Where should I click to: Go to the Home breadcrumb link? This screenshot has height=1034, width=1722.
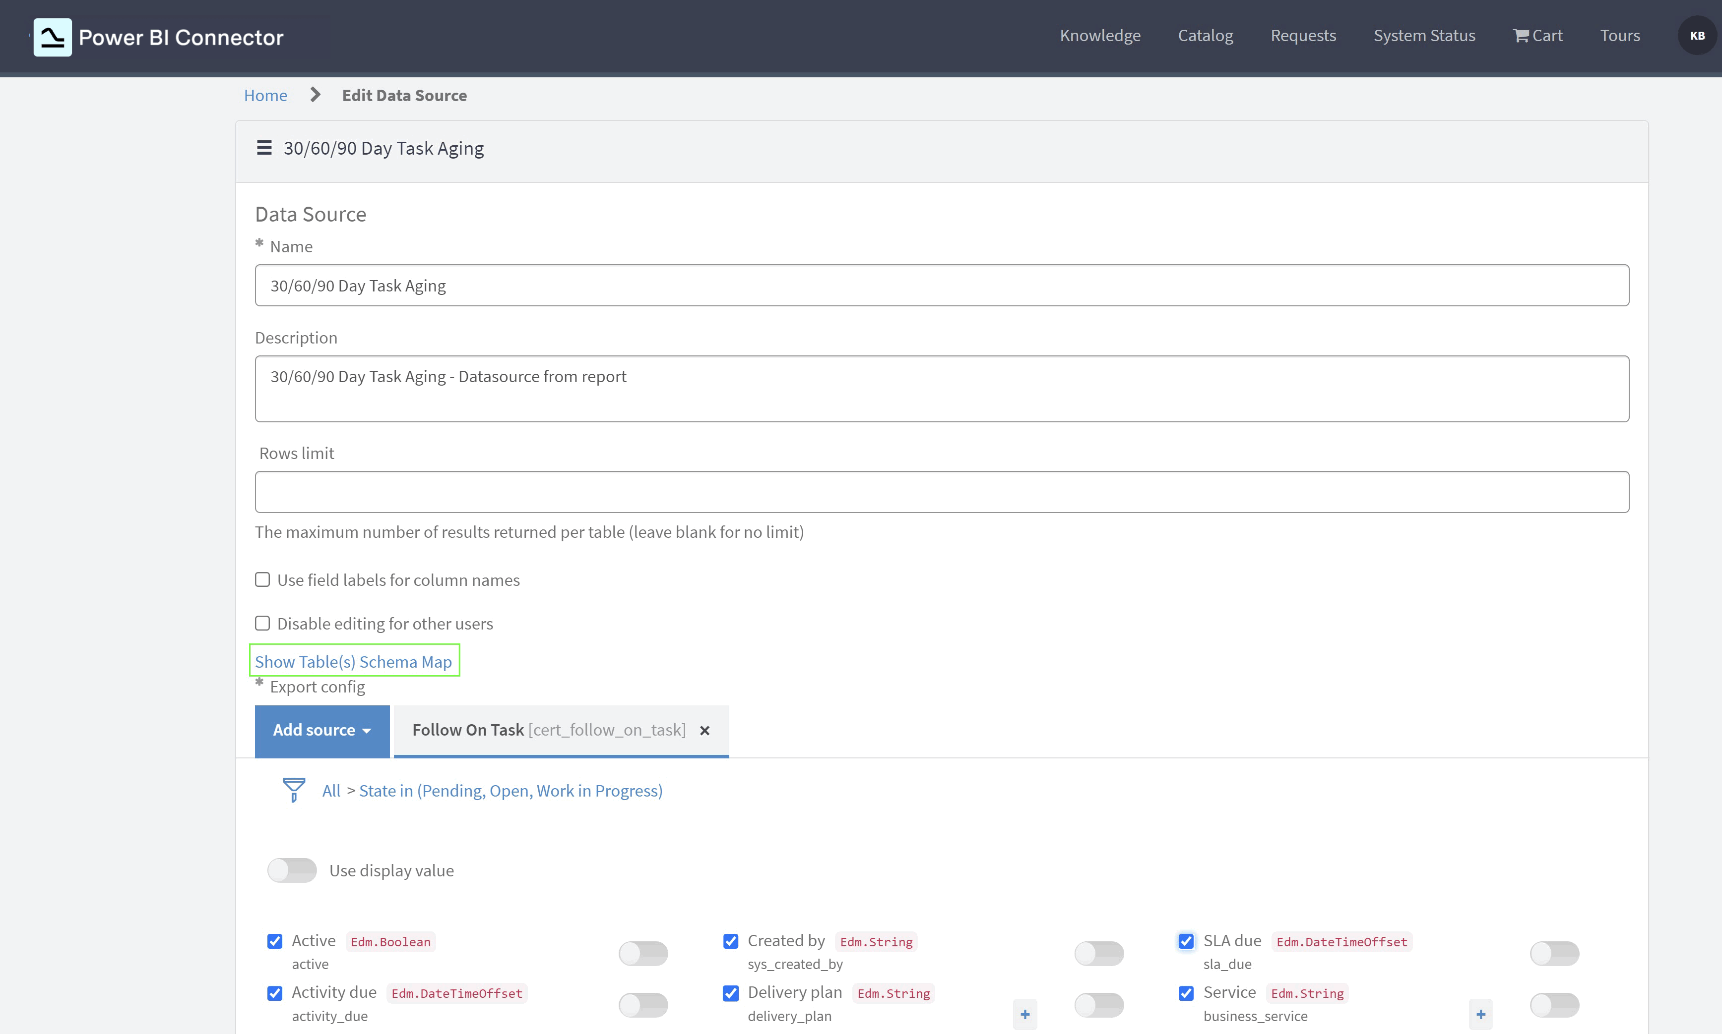coord(265,96)
